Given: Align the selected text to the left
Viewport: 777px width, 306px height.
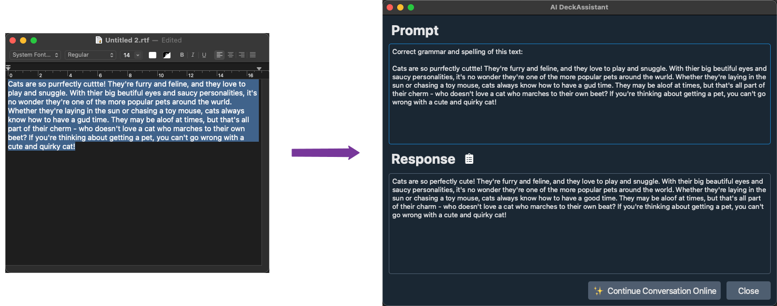Looking at the screenshot, I should pos(219,55).
